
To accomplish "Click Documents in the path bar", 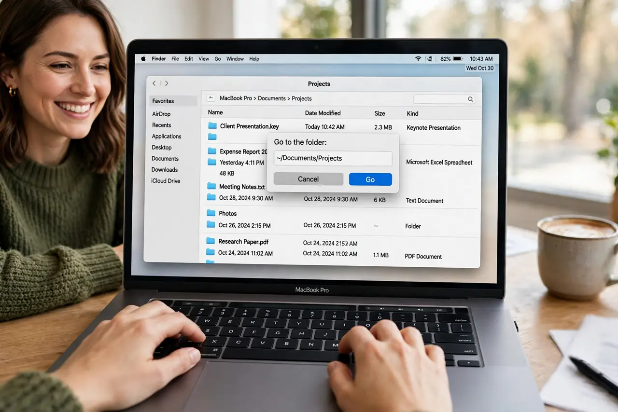I will [272, 98].
